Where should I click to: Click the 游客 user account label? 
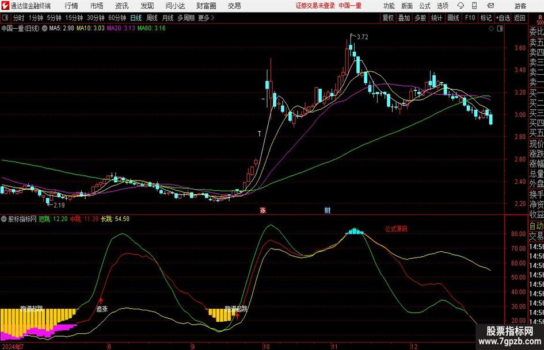pyautogui.click(x=520, y=6)
